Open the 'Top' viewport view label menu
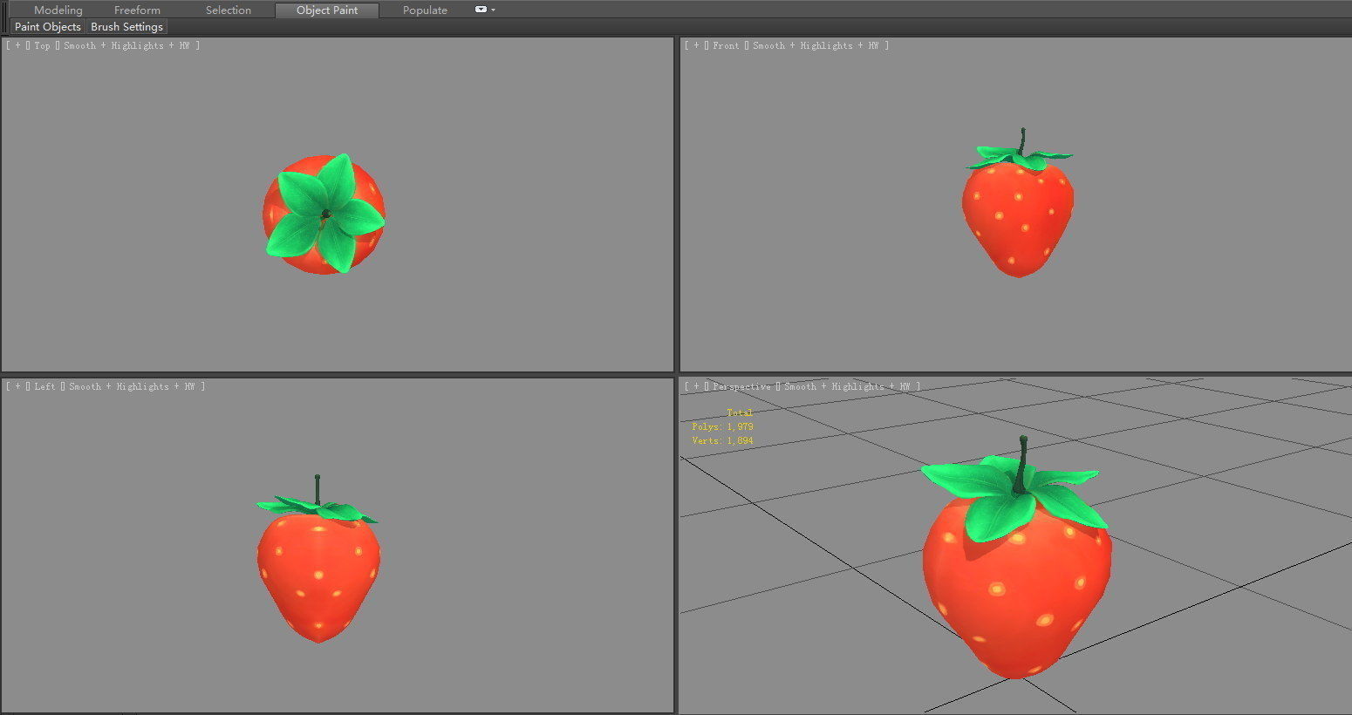Screen dimensions: 1352x715 click(42, 45)
